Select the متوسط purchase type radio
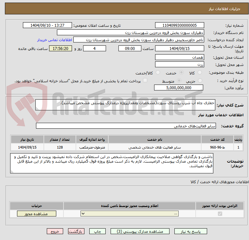This screenshot has height=240, width=249. coord(179,81)
